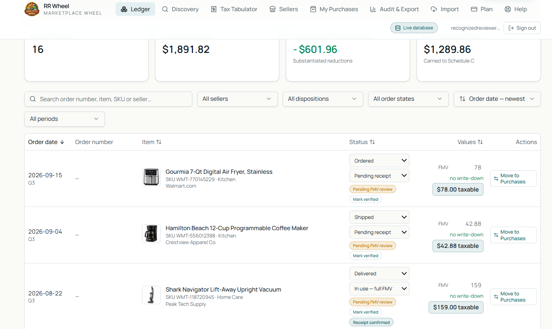
Task: Expand the All order states filter
Action: point(408,99)
